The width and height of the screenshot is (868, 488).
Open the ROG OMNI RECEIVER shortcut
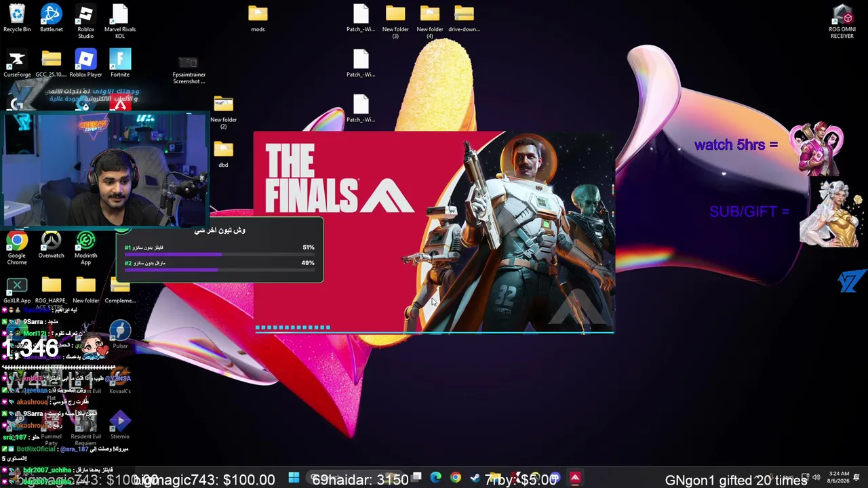tap(842, 22)
